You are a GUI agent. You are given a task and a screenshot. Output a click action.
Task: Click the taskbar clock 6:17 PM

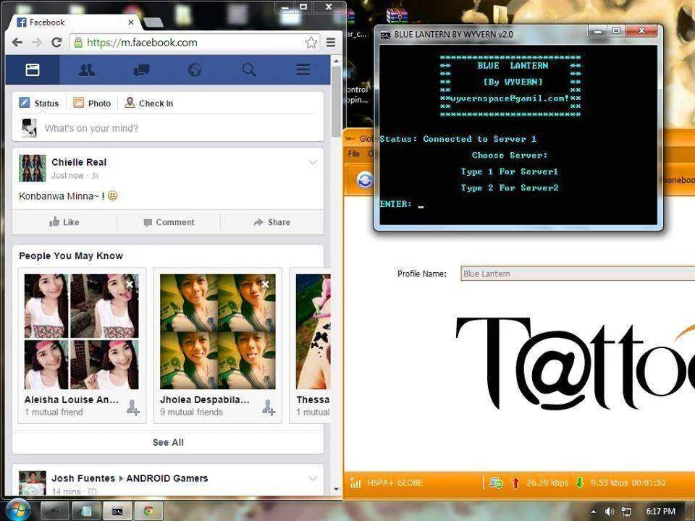click(660, 512)
